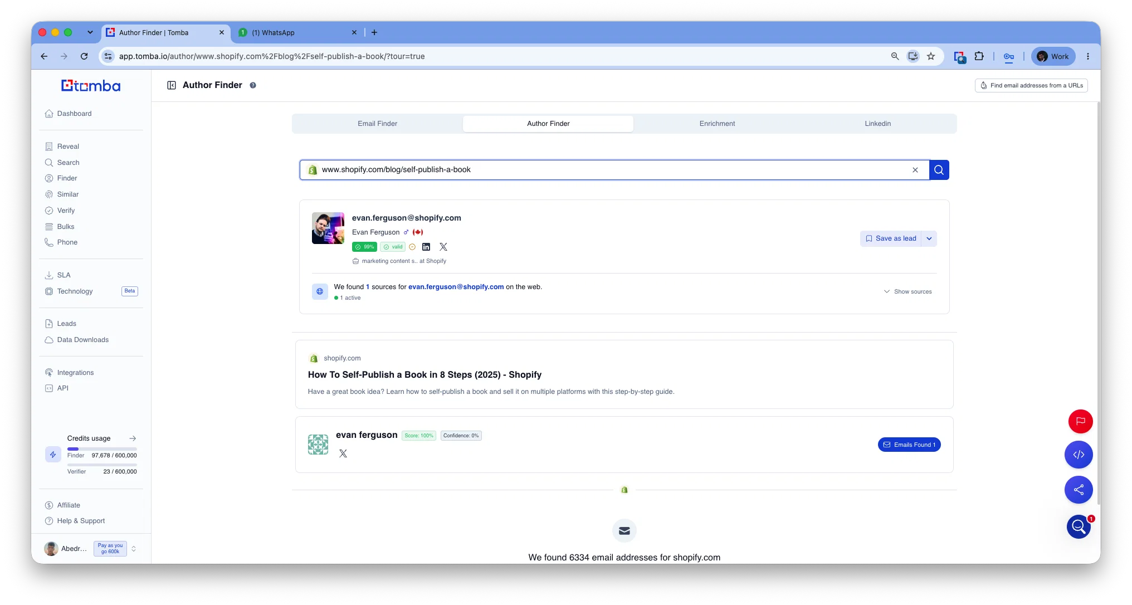Switch to the Email Finder tab
1132x605 pixels.
[378, 124]
